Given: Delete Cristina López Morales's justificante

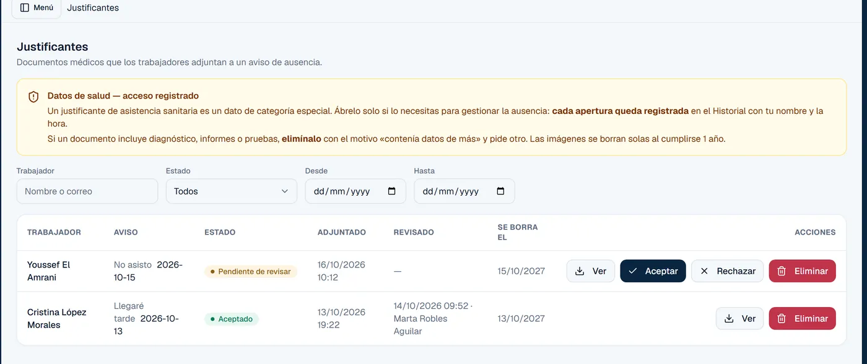Looking at the screenshot, I should click(x=803, y=319).
